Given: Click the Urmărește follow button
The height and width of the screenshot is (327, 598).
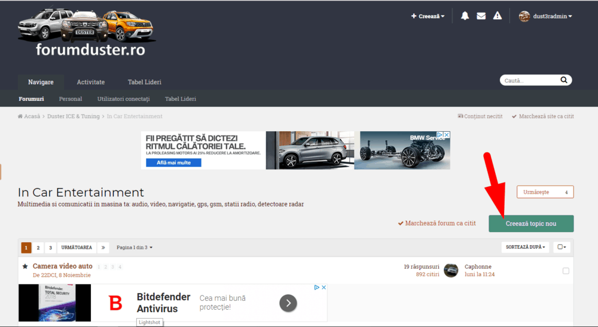Looking at the screenshot, I should click(545, 192).
